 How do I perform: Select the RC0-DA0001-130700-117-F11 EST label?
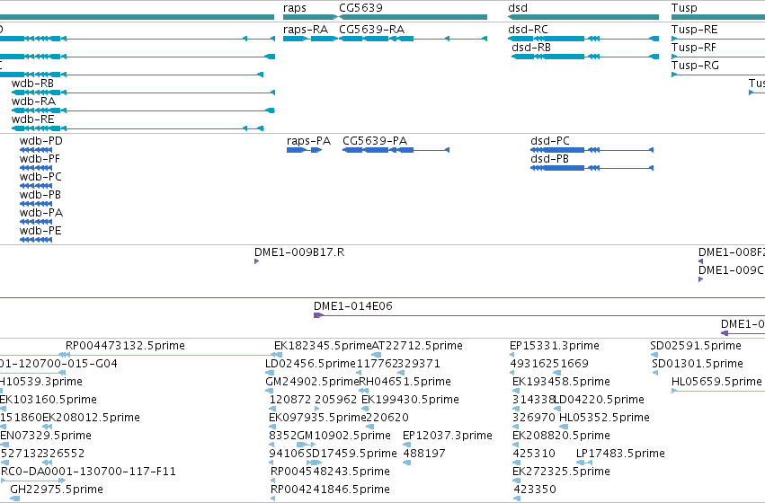point(88,472)
